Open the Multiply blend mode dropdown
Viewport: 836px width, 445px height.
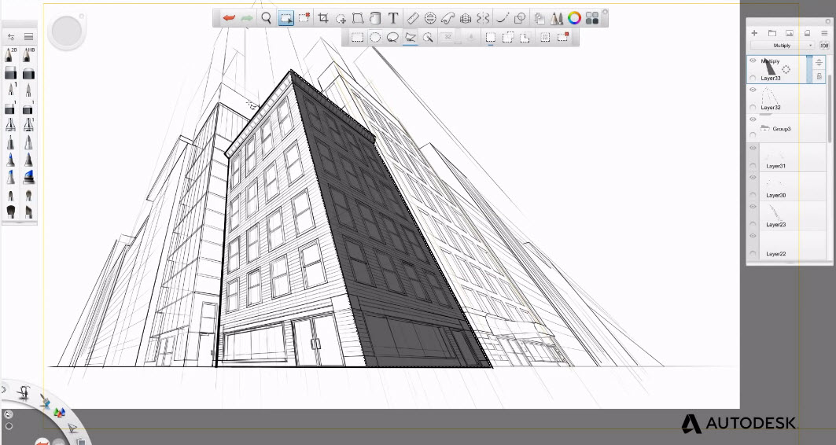click(x=783, y=46)
